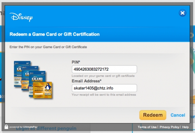Click the 'Your receipt will be sent' hint
The width and height of the screenshot is (195, 133).
click(x=104, y=95)
